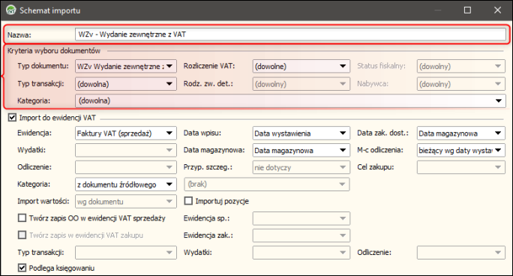Screen dimensions: 513x276
Task: Click into the Nazwa text field
Action: 290,34
